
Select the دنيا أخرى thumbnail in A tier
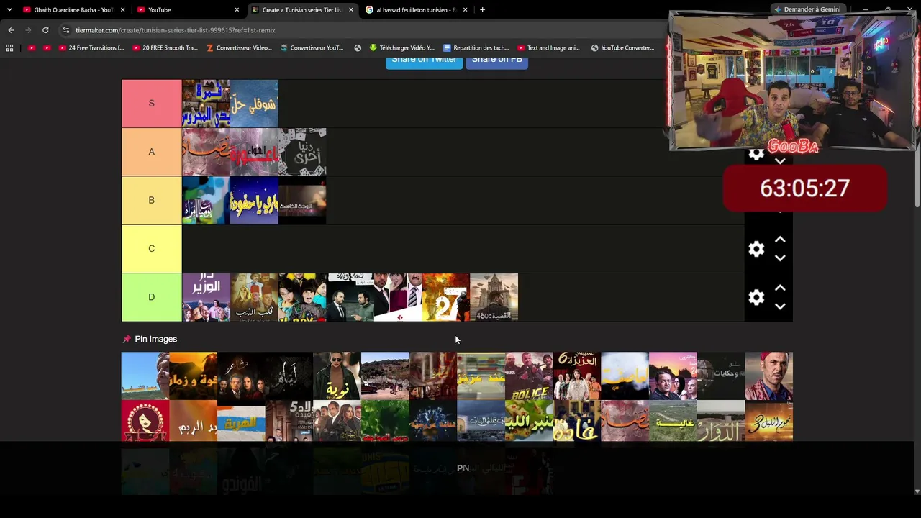pos(302,152)
